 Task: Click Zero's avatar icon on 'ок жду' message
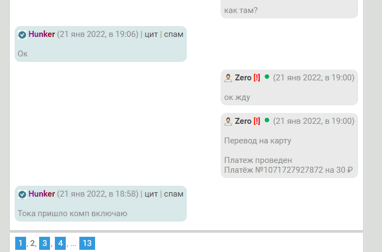click(228, 78)
